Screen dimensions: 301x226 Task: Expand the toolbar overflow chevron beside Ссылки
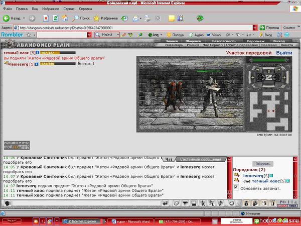point(298,27)
